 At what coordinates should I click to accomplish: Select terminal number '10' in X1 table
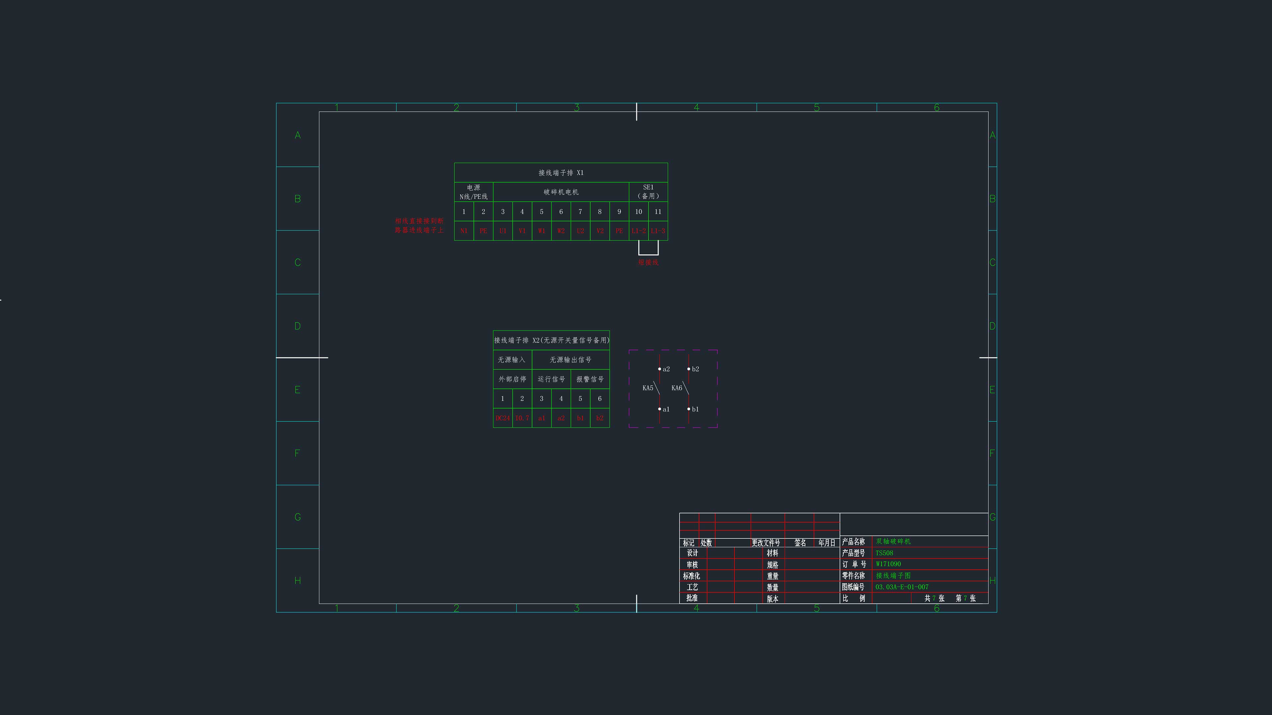coord(638,212)
